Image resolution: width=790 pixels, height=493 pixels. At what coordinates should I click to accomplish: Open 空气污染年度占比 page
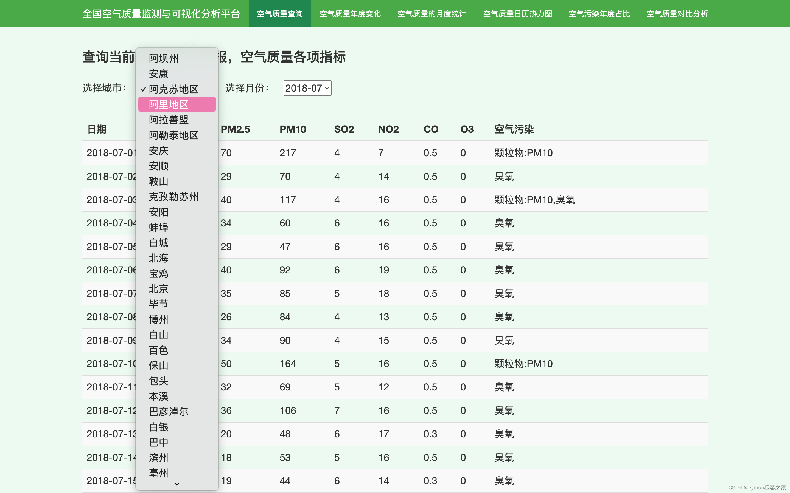599,14
